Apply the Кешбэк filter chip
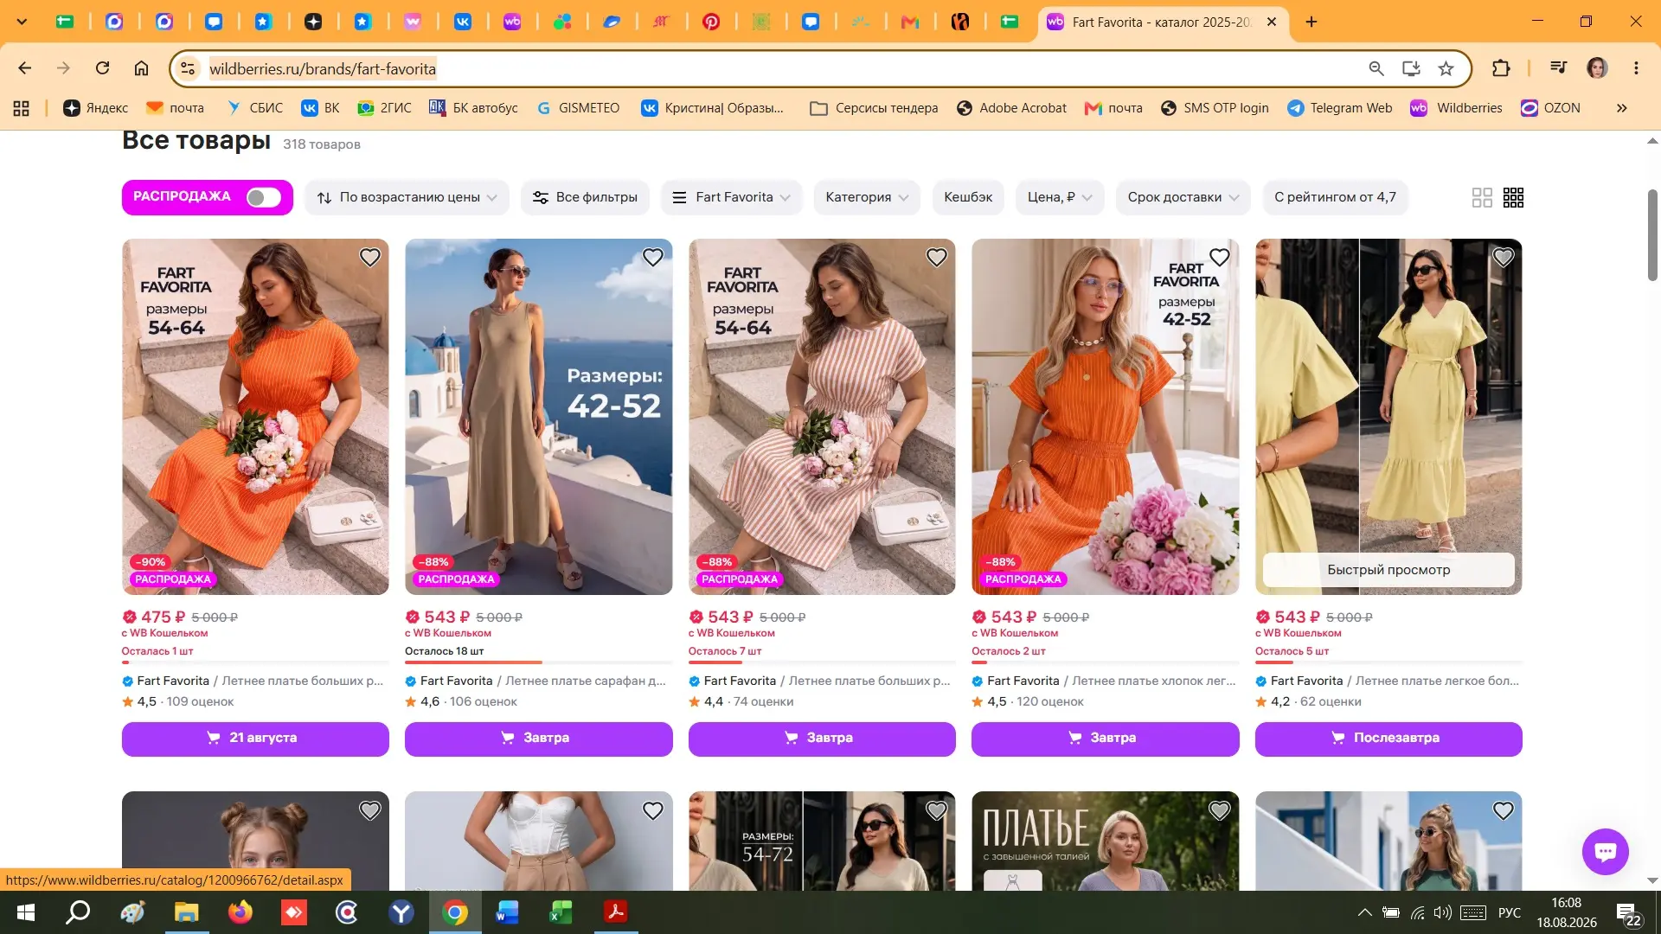1661x934 pixels. pyautogui.click(x=968, y=197)
